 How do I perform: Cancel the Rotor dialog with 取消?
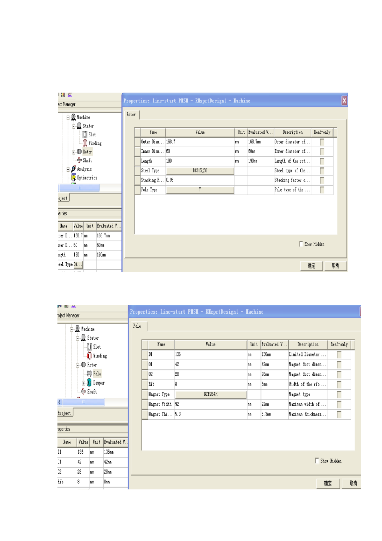tap(335, 266)
